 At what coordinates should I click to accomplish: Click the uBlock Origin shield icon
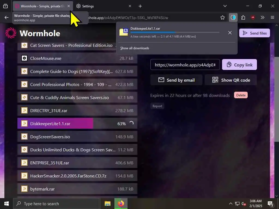coord(253,17)
